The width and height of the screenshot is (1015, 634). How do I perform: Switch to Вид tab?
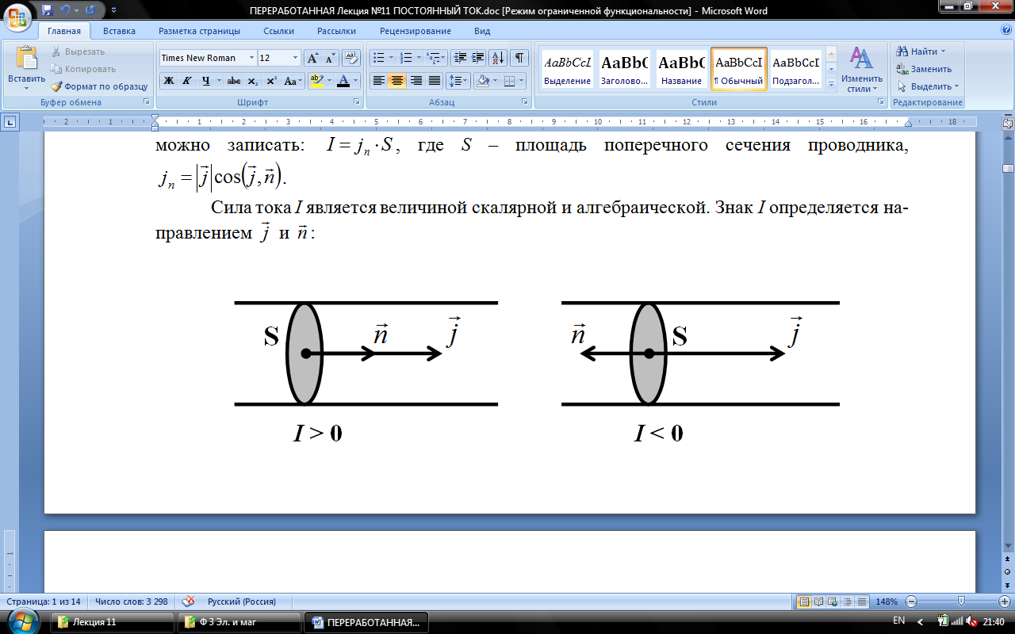click(482, 31)
